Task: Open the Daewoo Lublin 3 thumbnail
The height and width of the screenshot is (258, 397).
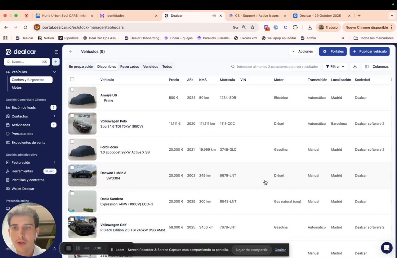Action: pos(82,176)
